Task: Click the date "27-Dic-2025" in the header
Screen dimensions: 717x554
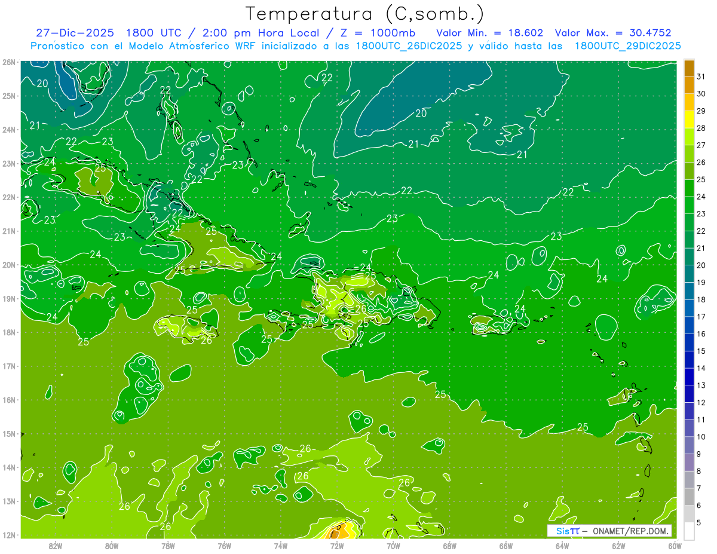Action: click(75, 32)
